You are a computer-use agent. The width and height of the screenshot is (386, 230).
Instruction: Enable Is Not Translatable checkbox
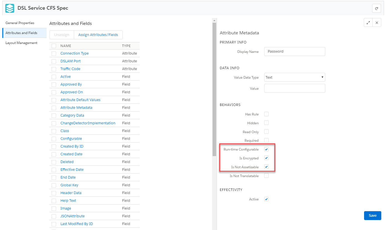click(266, 176)
